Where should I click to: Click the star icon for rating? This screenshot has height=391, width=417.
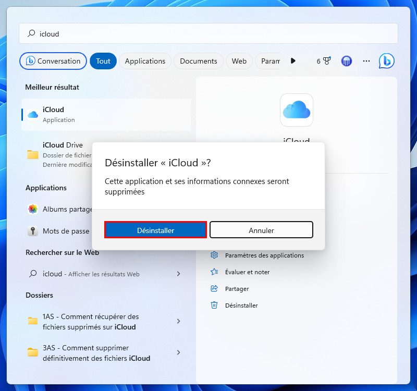click(214, 272)
